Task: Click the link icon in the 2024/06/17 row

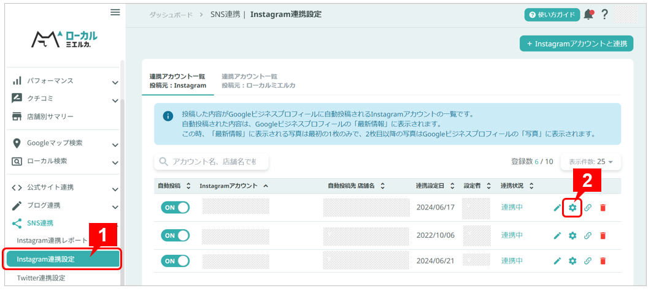Action: [587, 208]
